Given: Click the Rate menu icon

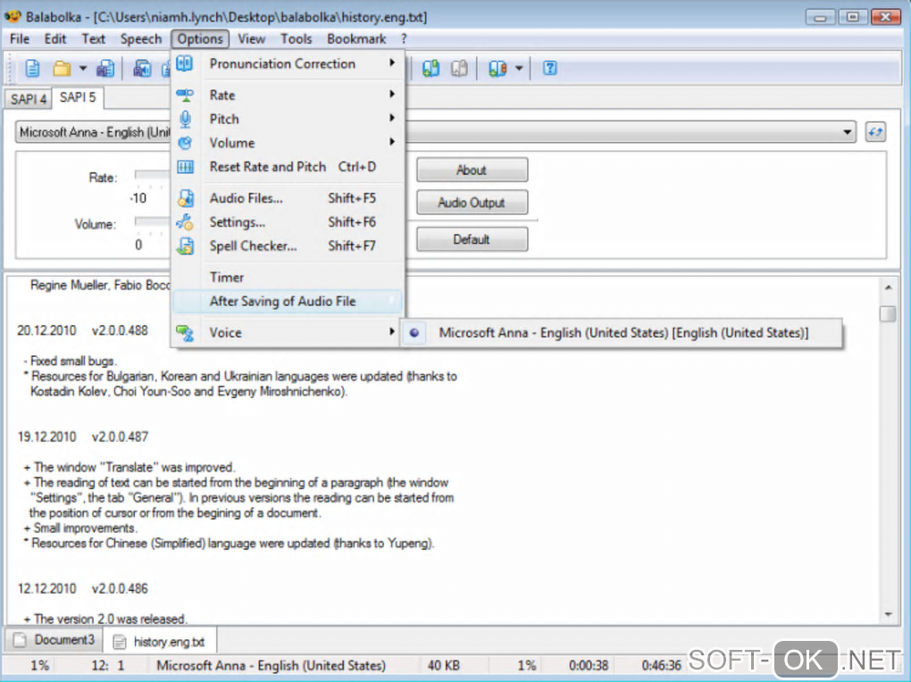Looking at the screenshot, I should tap(185, 95).
